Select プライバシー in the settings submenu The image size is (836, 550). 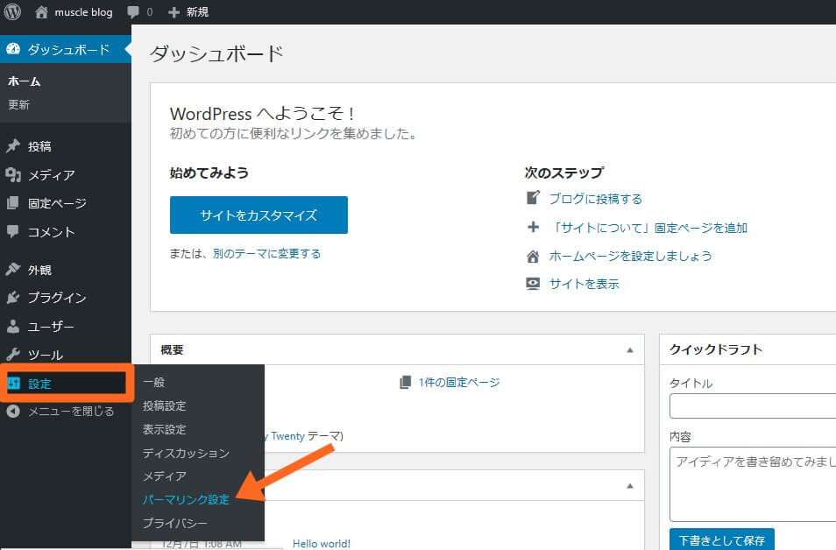[175, 524]
